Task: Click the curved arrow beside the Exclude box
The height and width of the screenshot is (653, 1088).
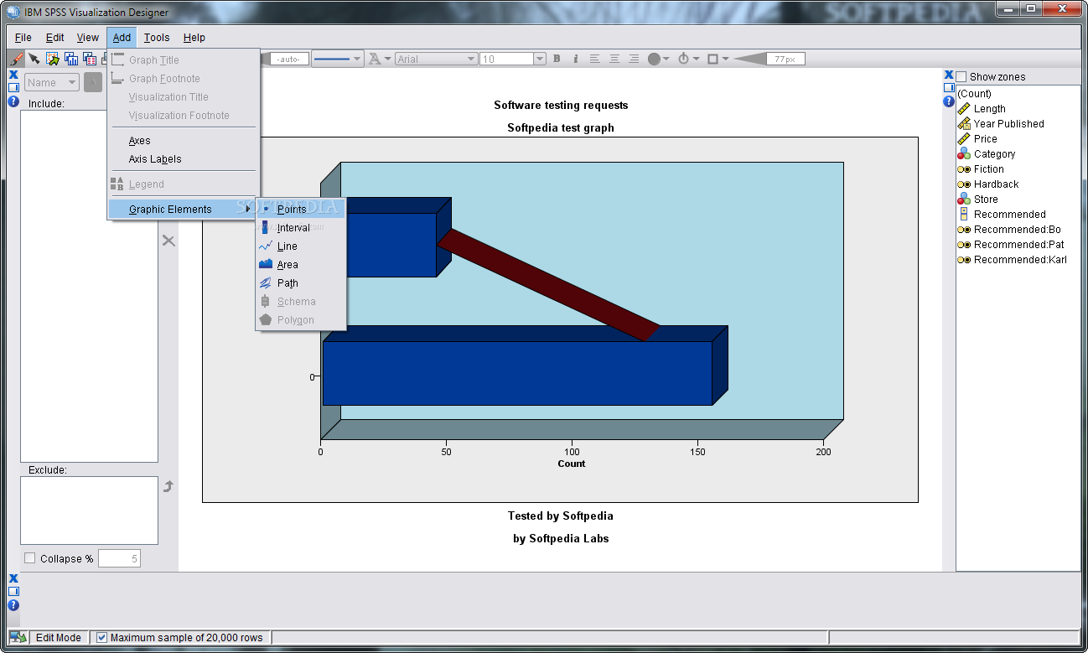Action: (168, 486)
